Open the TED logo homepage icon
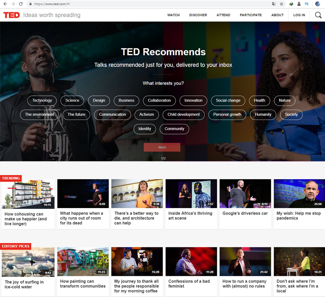The width and height of the screenshot is (325, 297). pos(11,15)
